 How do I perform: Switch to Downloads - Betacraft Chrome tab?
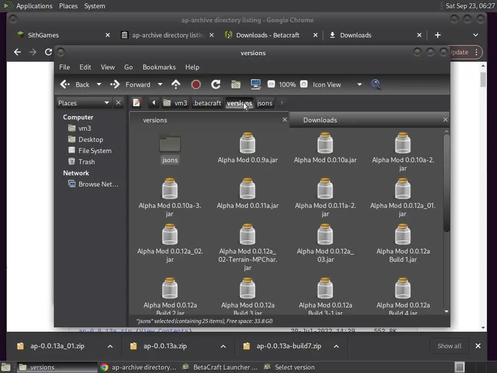(x=271, y=35)
